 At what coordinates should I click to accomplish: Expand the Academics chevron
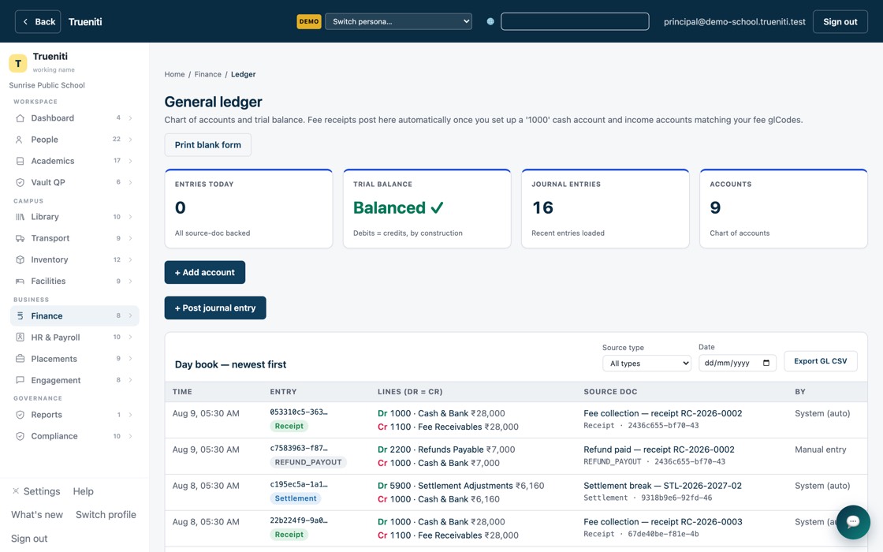click(130, 161)
